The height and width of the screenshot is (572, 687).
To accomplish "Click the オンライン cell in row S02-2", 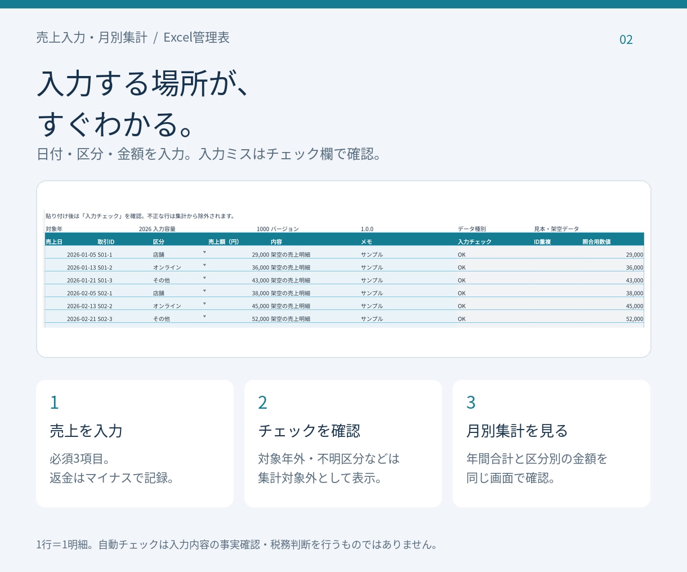I will tap(167, 306).
